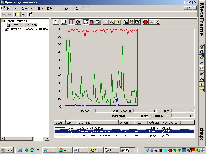Sort counters by Счетчик column header
The image size is (206, 154).
98,123
